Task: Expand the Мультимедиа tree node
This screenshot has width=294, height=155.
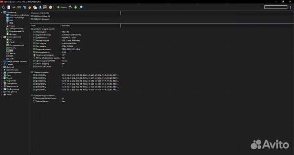Action: pyautogui.click(x=2, y=70)
